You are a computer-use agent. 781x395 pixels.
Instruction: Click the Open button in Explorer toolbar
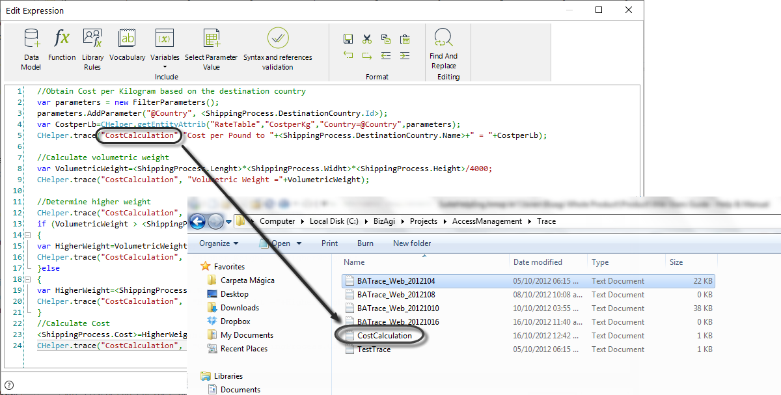click(275, 243)
